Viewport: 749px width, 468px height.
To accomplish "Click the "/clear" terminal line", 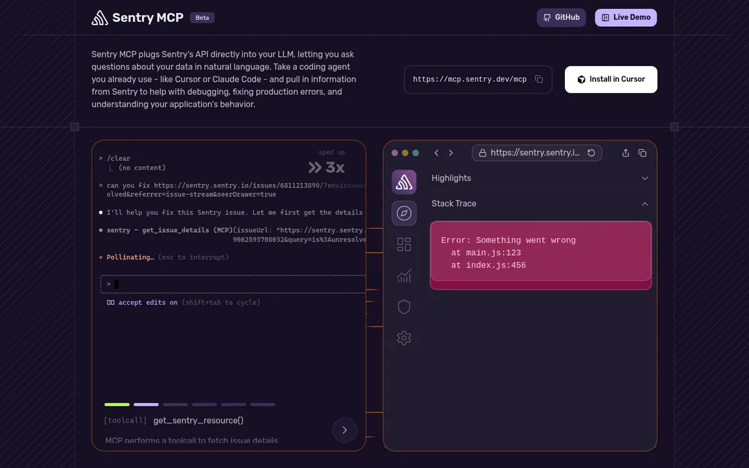I will (119, 158).
